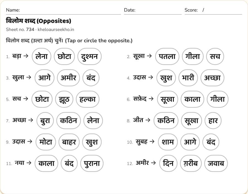
Task: Choose ग़रीब as opposite of अमीर in question 12
Action: (x=191, y=163)
